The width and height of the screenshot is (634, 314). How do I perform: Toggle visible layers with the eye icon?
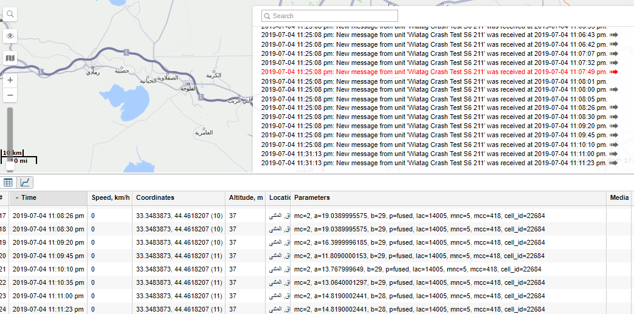click(x=10, y=36)
